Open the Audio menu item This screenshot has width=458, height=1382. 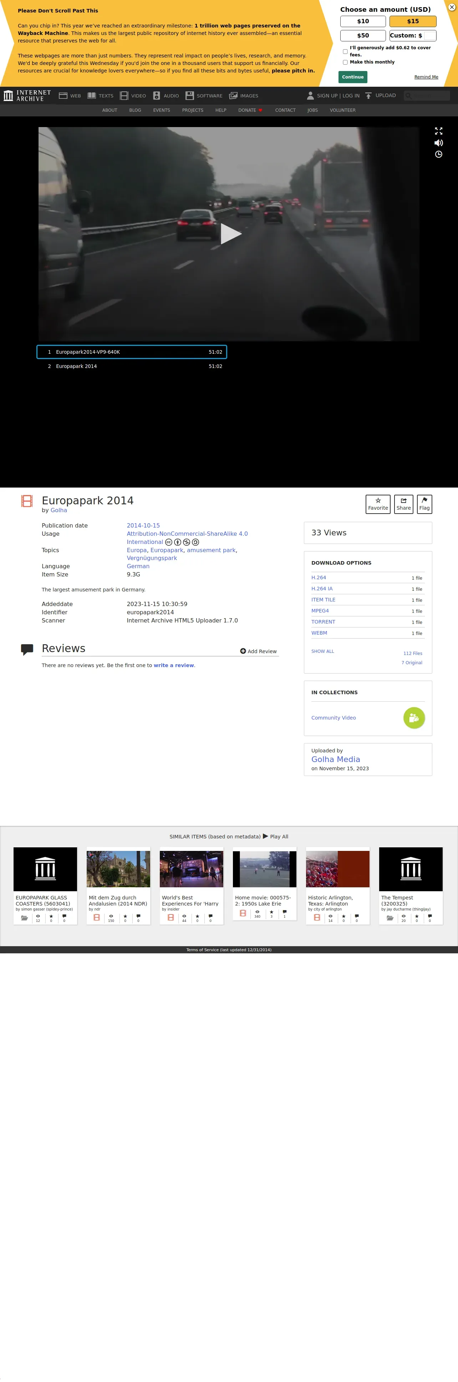(x=166, y=96)
